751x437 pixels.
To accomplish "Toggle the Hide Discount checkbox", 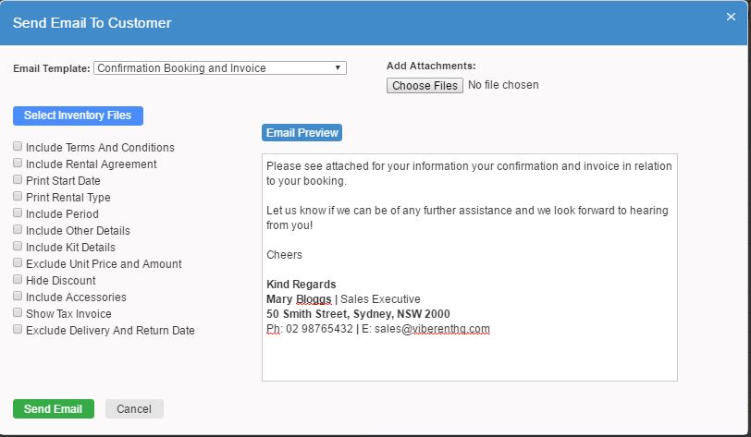I will click(x=18, y=280).
